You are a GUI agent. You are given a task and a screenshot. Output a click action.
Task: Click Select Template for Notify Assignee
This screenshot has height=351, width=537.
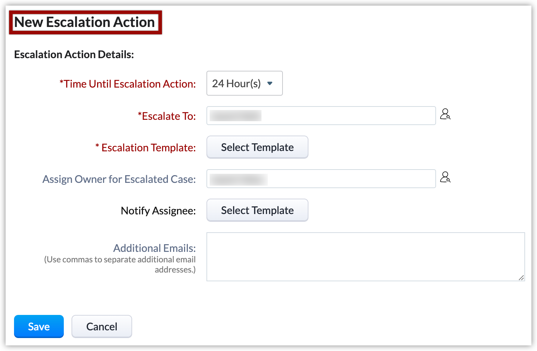point(257,210)
